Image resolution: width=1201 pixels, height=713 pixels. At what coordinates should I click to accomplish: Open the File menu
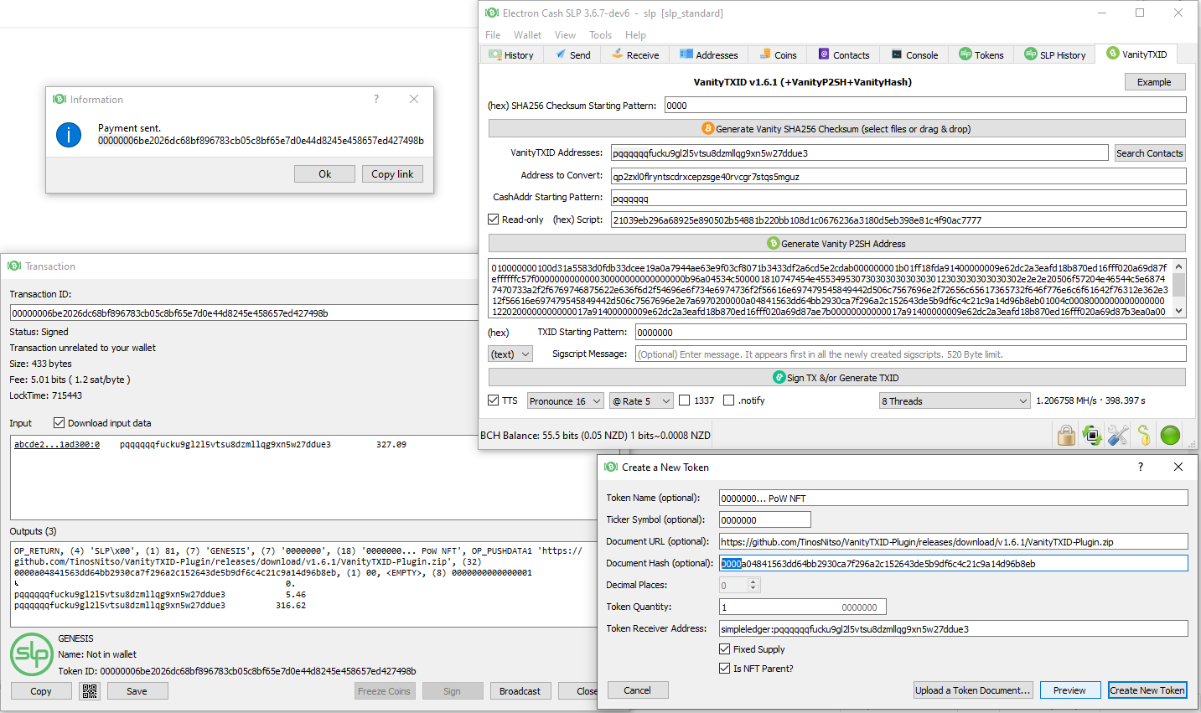pyautogui.click(x=493, y=34)
